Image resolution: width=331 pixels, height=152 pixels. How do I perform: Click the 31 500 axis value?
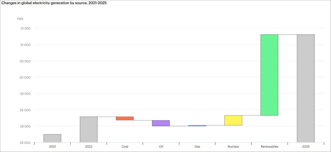tap(25, 28)
